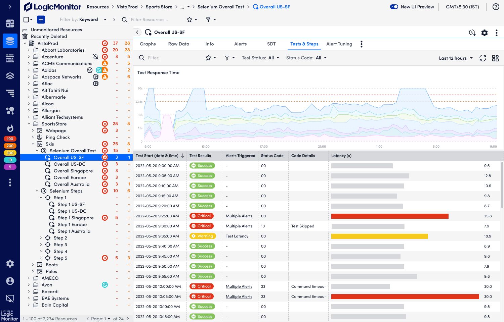This screenshot has height=322, width=504.
Task: Go to next page of resources
Action: (128, 319)
